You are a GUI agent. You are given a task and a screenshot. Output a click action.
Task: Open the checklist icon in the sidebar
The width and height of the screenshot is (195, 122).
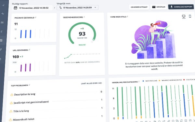tap(2, 31)
